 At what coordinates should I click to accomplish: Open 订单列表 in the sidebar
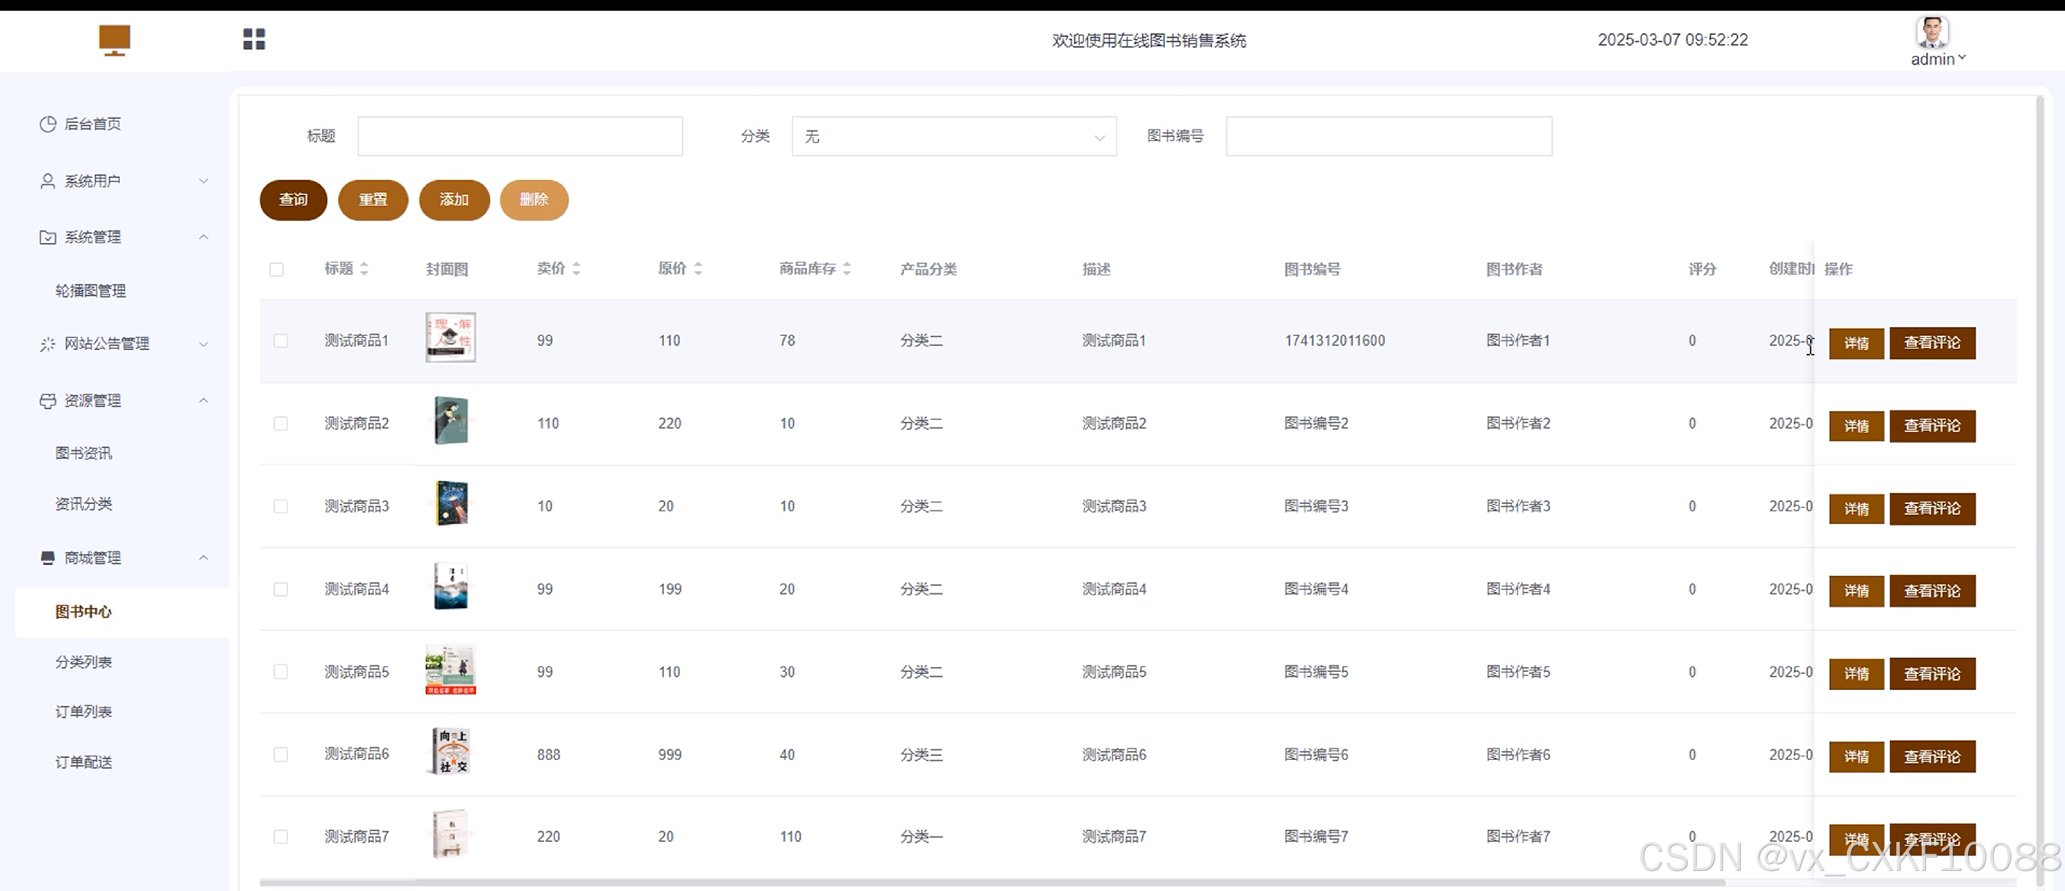(x=83, y=712)
